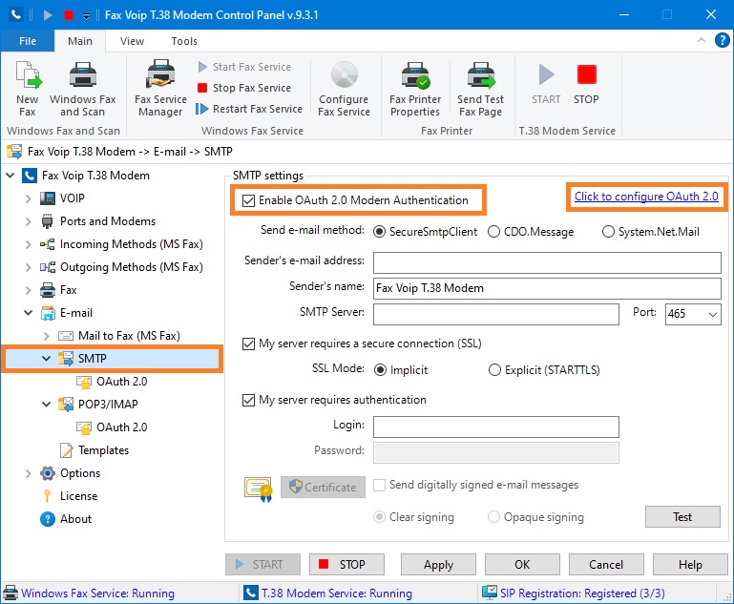This screenshot has width=734, height=604.
Task: Open the New Fax ribbon icon
Action: click(28, 89)
